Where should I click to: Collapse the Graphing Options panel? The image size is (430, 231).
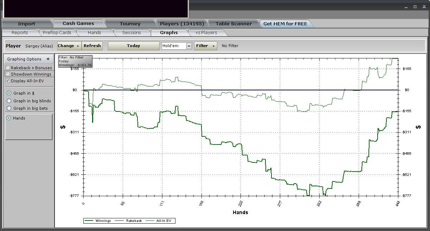pos(48,59)
